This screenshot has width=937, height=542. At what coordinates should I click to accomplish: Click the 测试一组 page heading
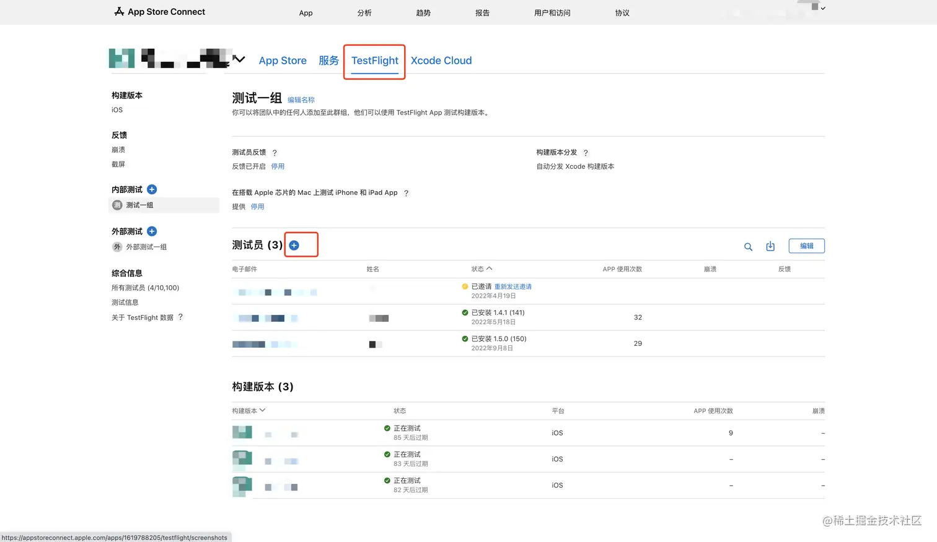[x=257, y=98]
